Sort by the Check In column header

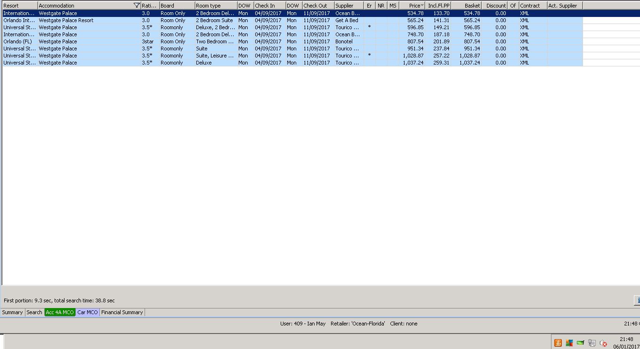click(x=270, y=6)
